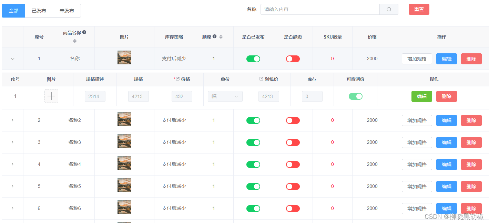Click help icon beside 顺序 header
This screenshot has height=223, width=489.
coord(215,36)
